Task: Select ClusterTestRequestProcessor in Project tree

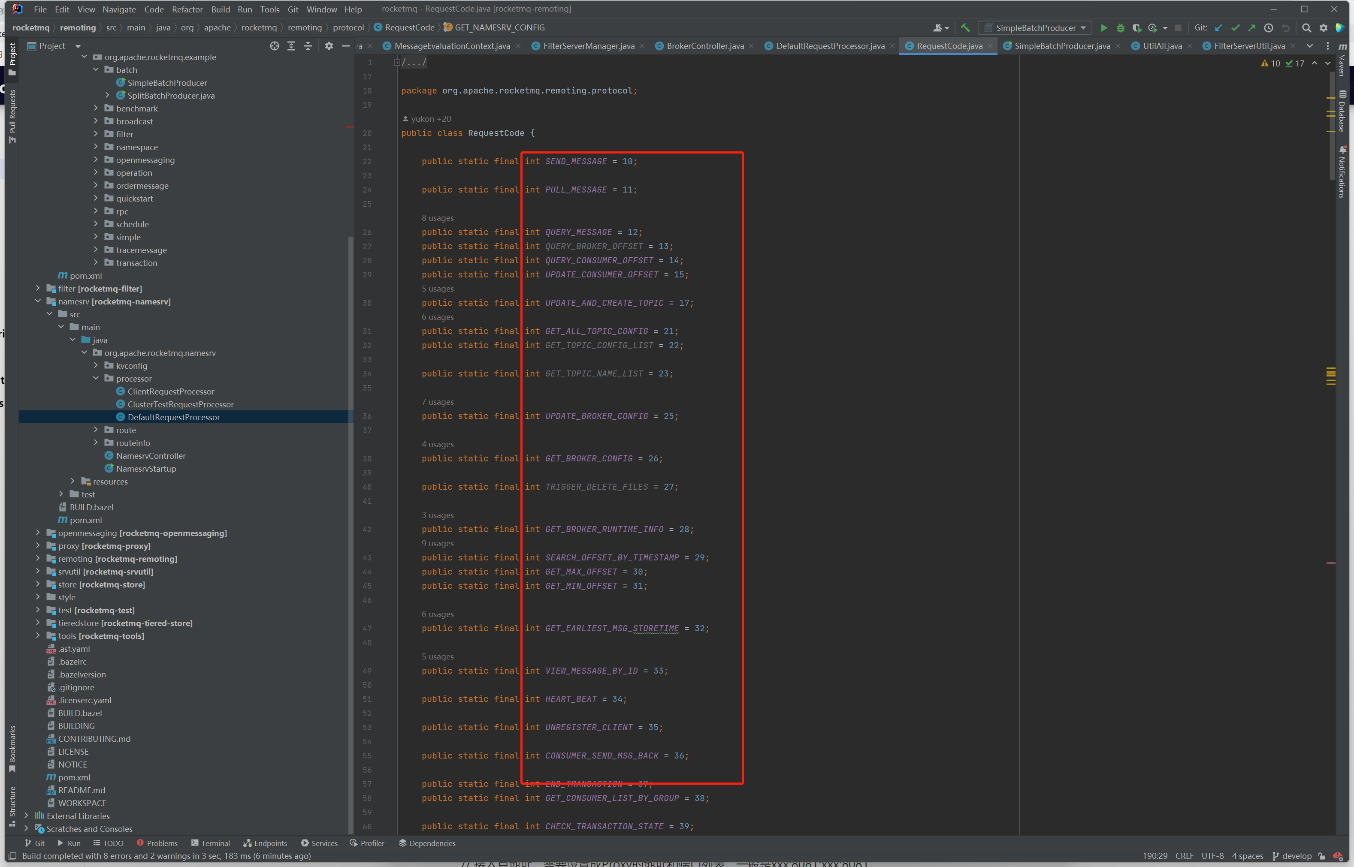Action: tap(180, 404)
